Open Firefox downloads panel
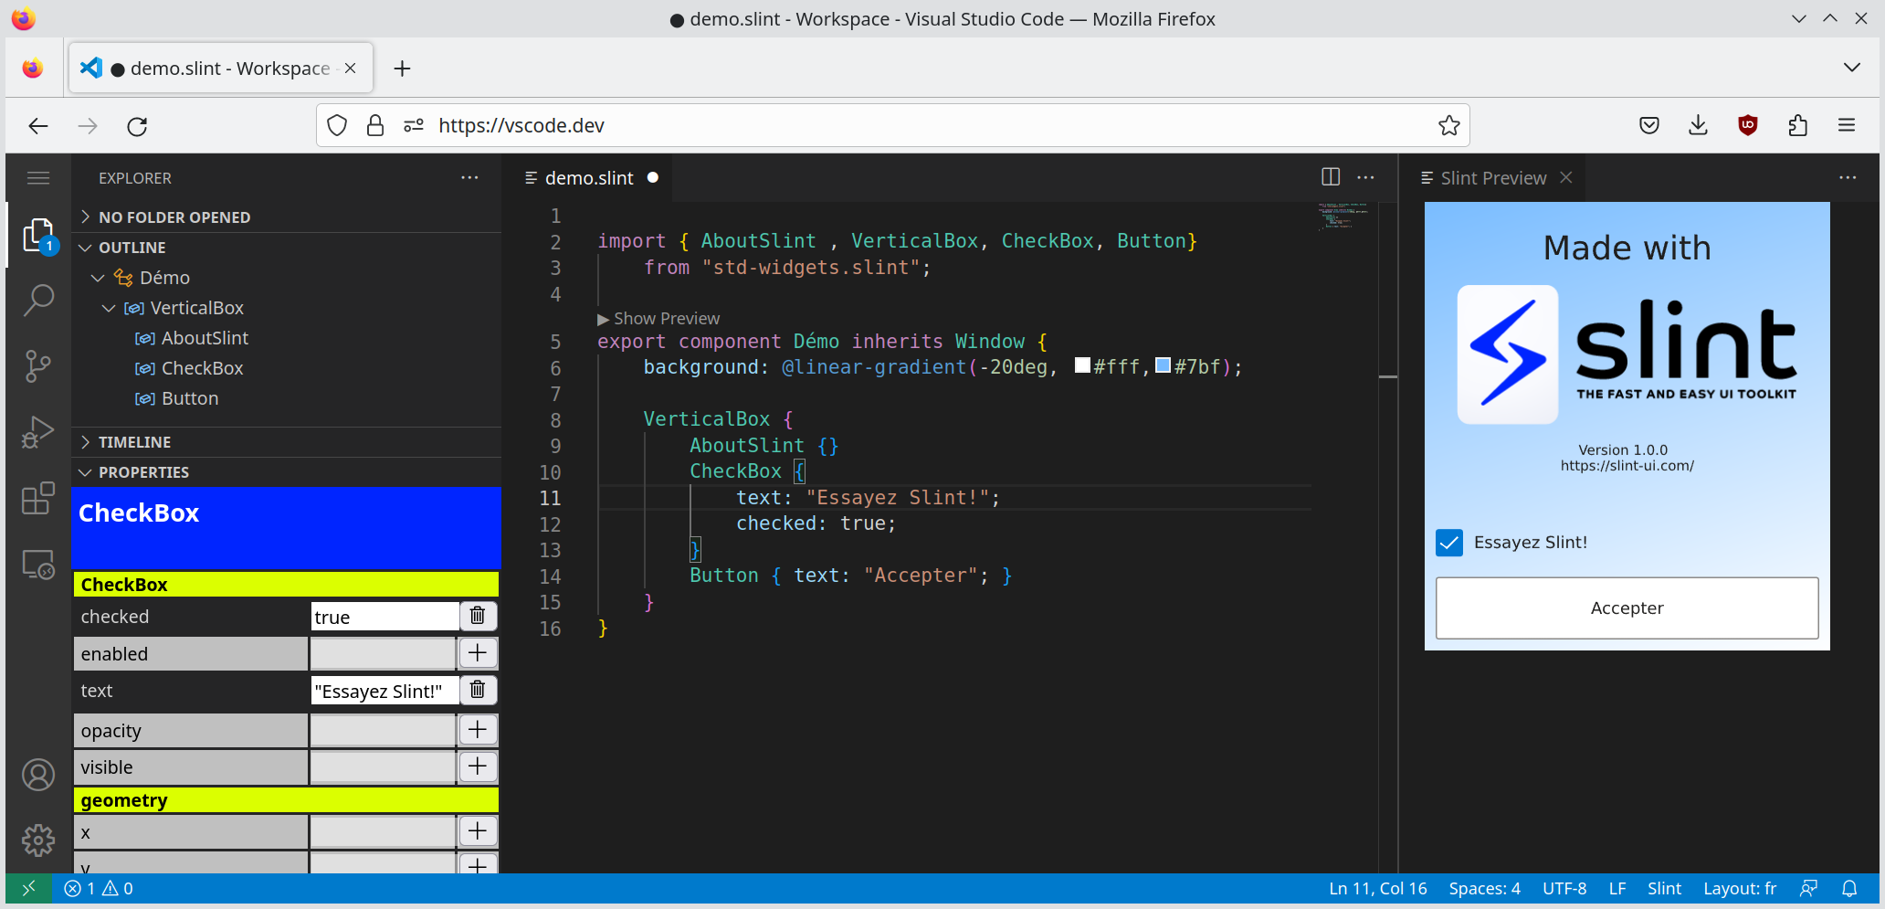The image size is (1885, 909). point(1699,125)
